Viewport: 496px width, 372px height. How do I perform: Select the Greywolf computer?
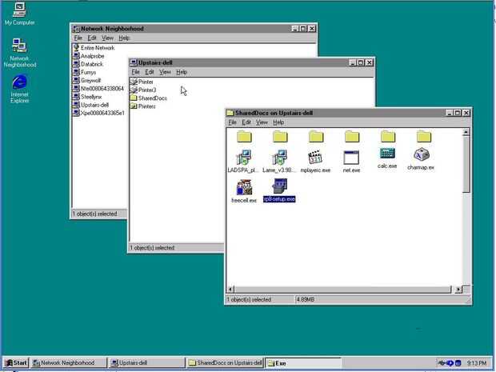coord(86,81)
